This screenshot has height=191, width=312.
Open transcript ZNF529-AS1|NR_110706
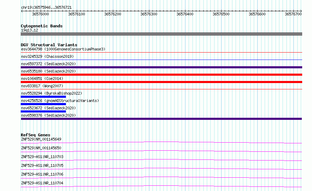point(42,174)
